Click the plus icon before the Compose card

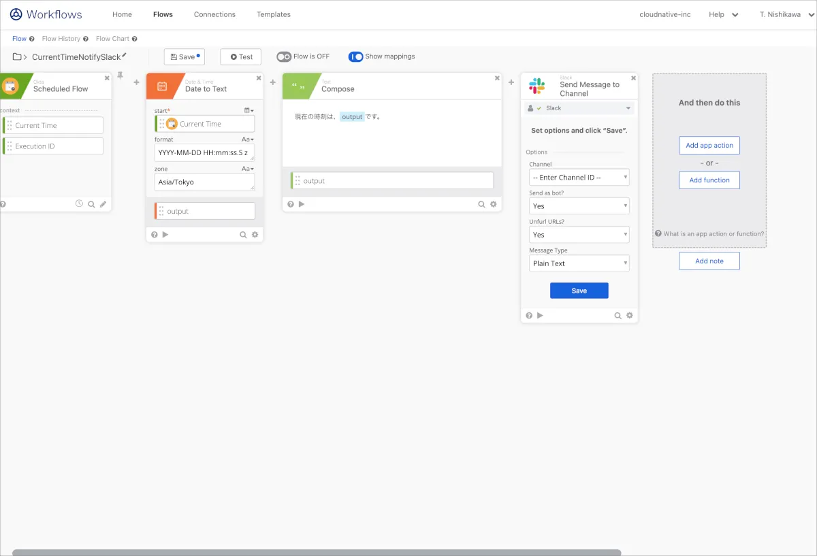(x=273, y=82)
